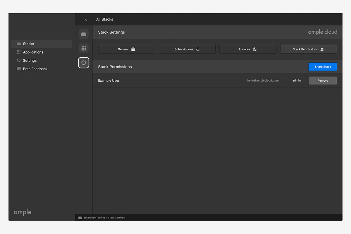351x234 pixels.
Task: Switch to the Stack Permissions tab
Action: [x=309, y=49]
